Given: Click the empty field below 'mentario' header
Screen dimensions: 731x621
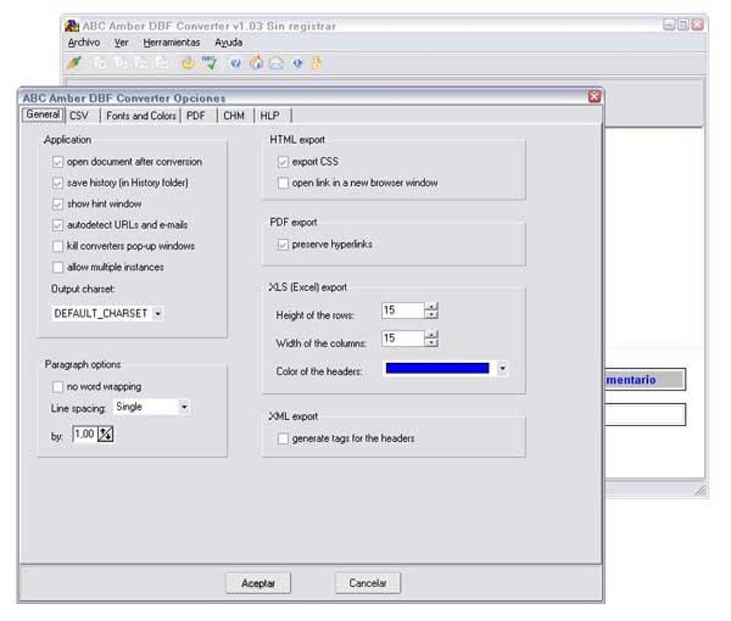Looking at the screenshot, I should pos(645,415).
